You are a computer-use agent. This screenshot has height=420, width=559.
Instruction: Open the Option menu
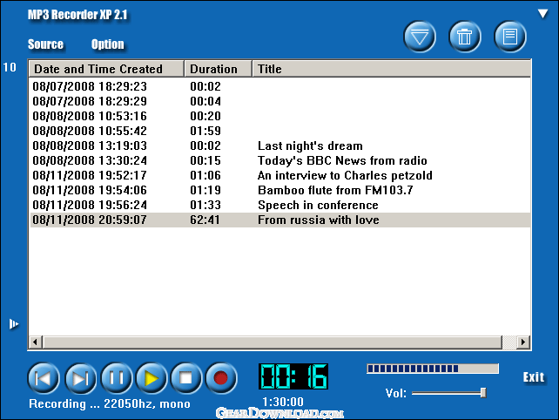pyautogui.click(x=108, y=44)
